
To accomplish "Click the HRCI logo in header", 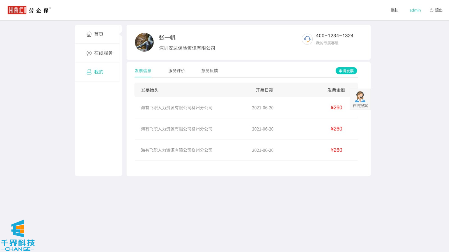I will click(17, 10).
